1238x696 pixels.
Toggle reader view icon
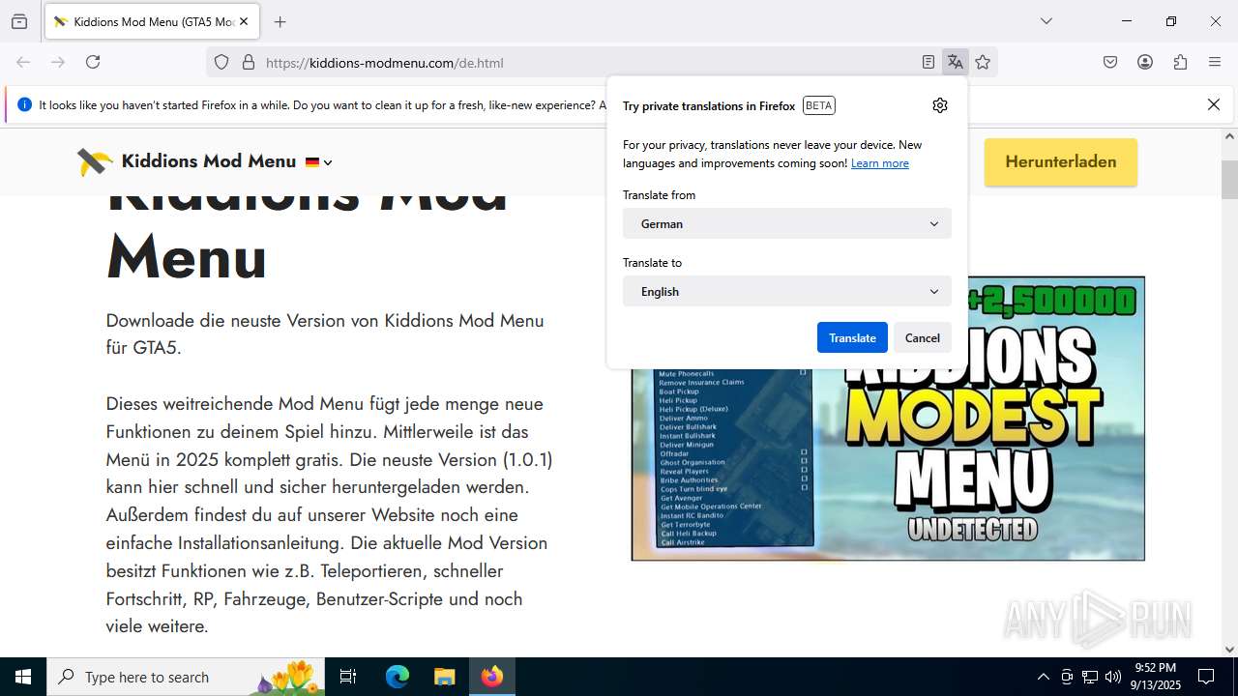tap(928, 62)
